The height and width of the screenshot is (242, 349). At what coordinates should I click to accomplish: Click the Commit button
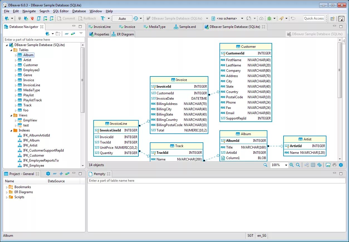coord(66,18)
